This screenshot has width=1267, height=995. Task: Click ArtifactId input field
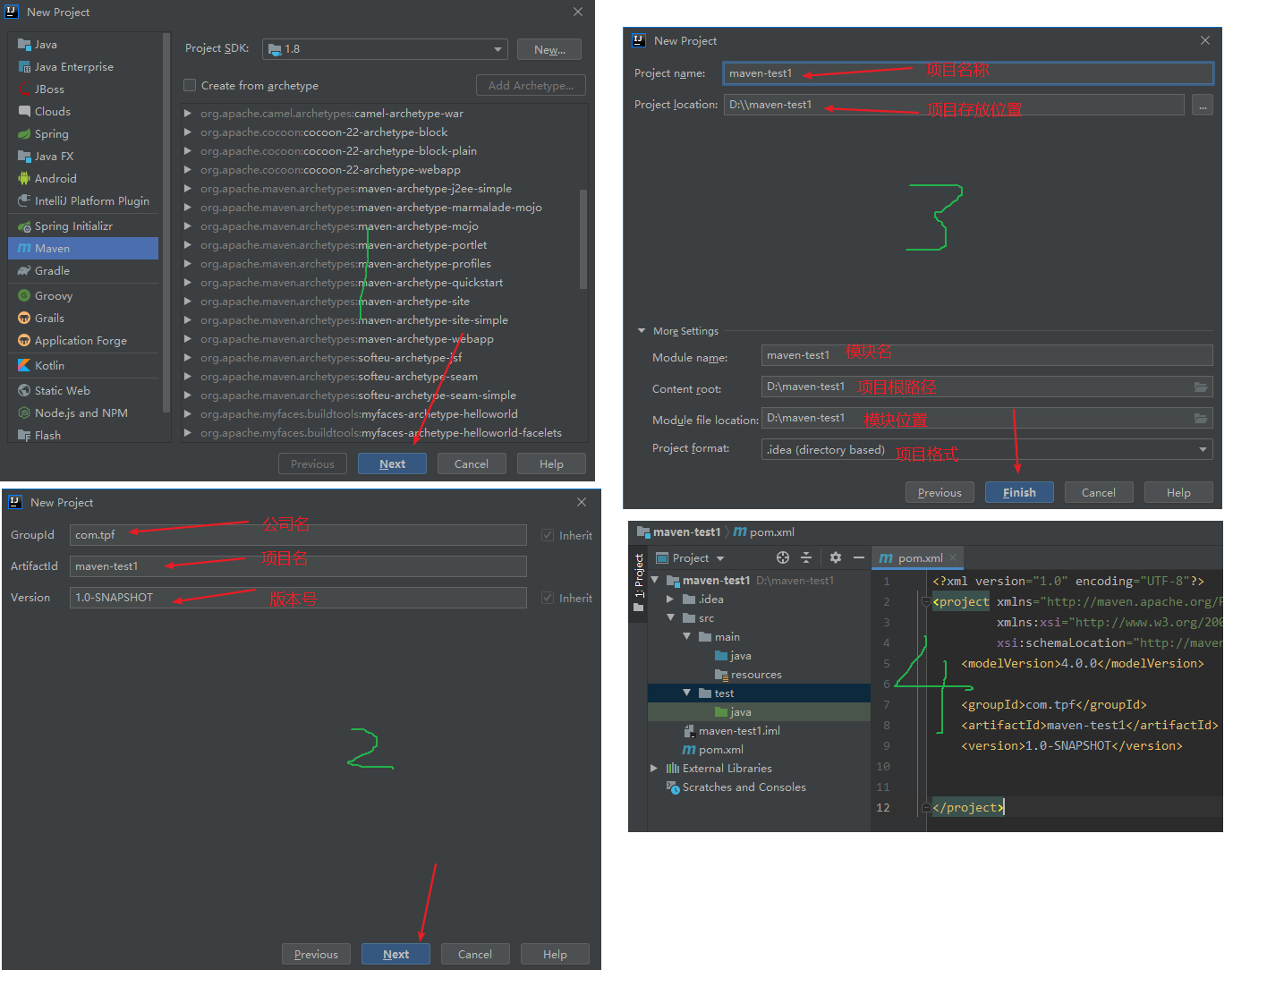(x=298, y=566)
